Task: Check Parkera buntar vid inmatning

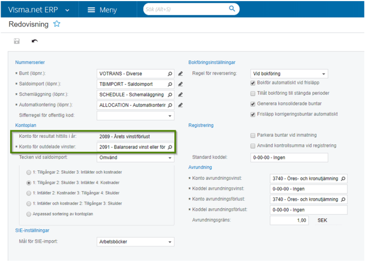Action: click(x=253, y=135)
